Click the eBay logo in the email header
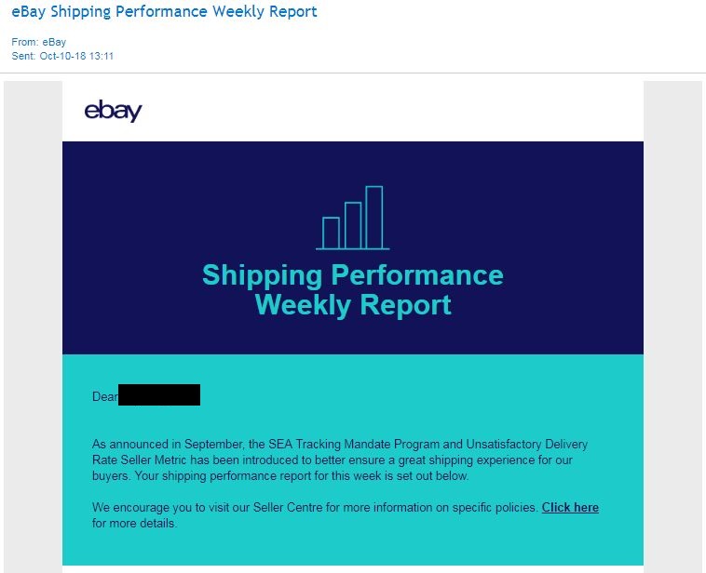This screenshot has width=706, height=573. point(113,111)
